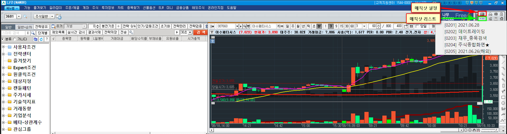The height and width of the screenshot is (134, 507).
Task: Click the printer icon in top toolbar
Action: coord(490,14)
